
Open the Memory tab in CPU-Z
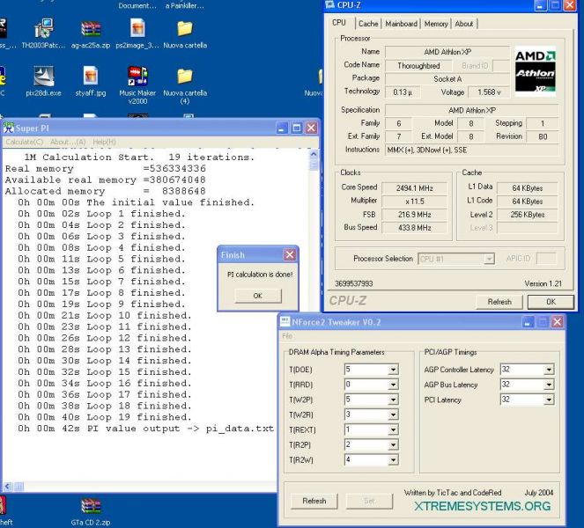pos(436,24)
